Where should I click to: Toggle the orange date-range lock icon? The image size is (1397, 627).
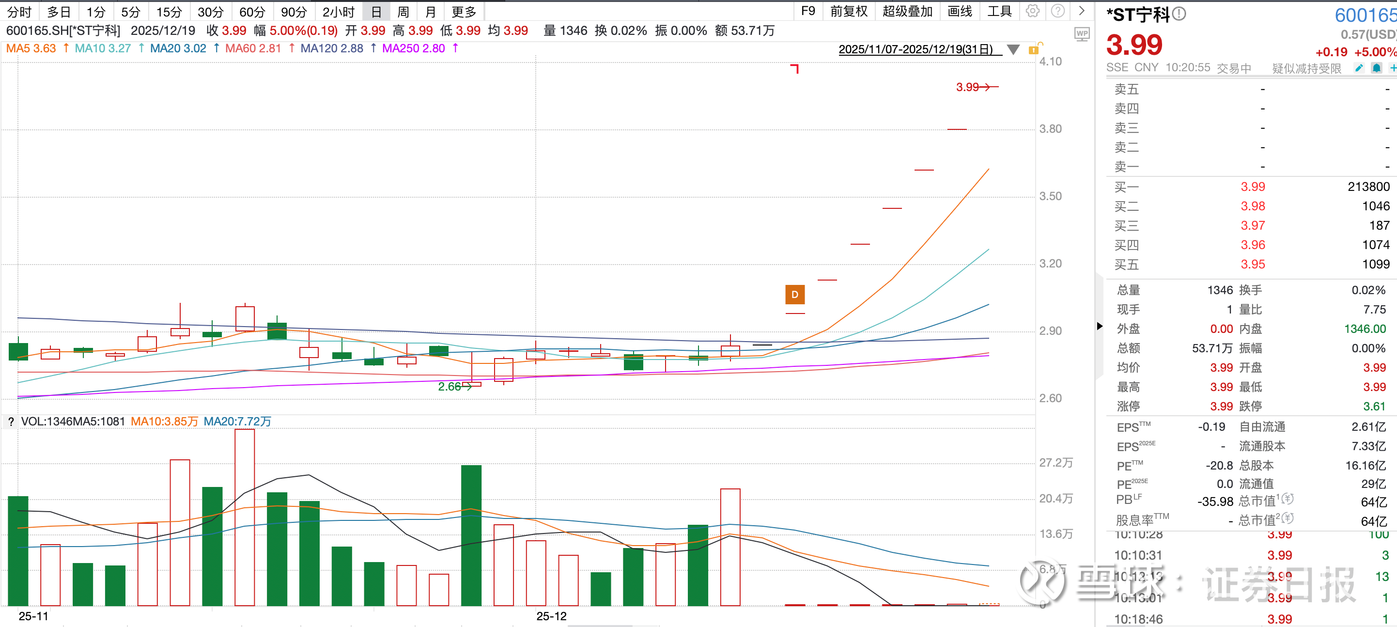click(1034, 49)
